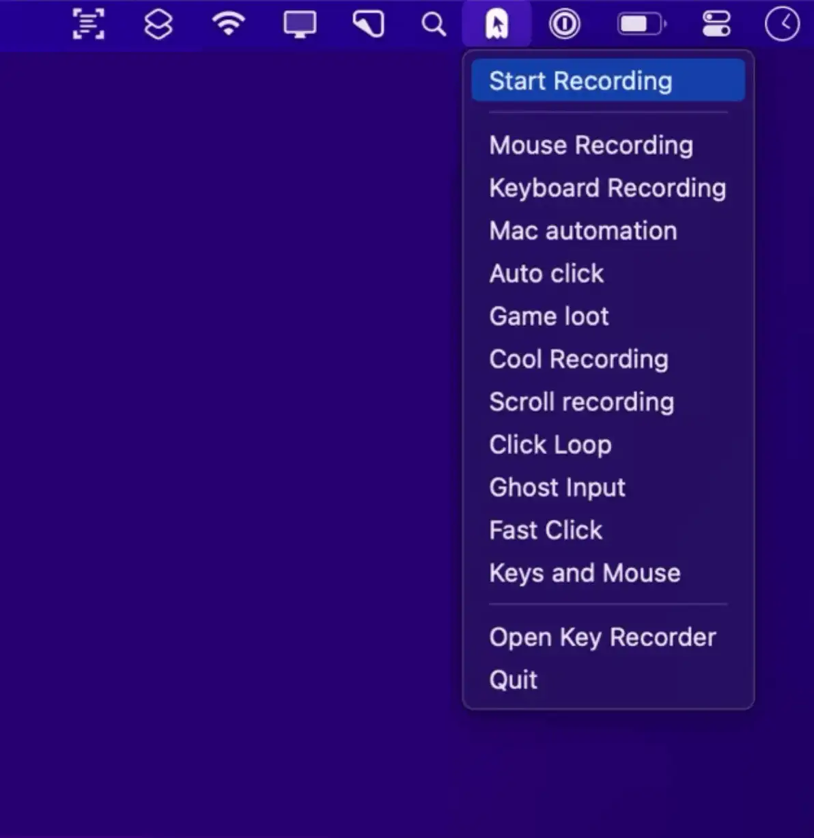814x838 pixels.
Task: Select the Keyboard Recording entry
Action: point(608,188)
